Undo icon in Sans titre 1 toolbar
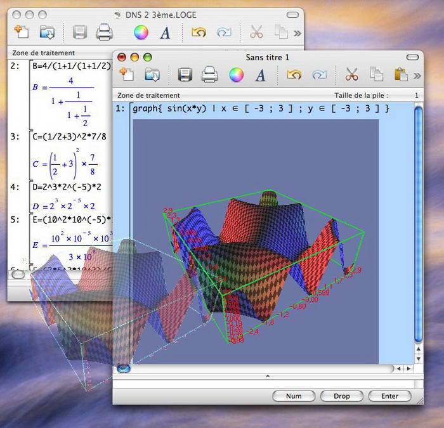444x428 pixels. click(294, 75)
